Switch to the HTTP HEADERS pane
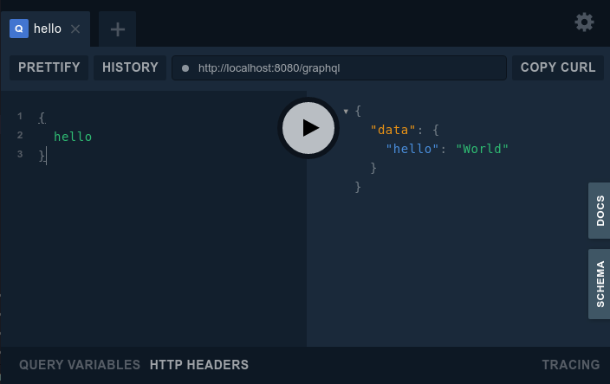610x384 pixels. [199, 365]
